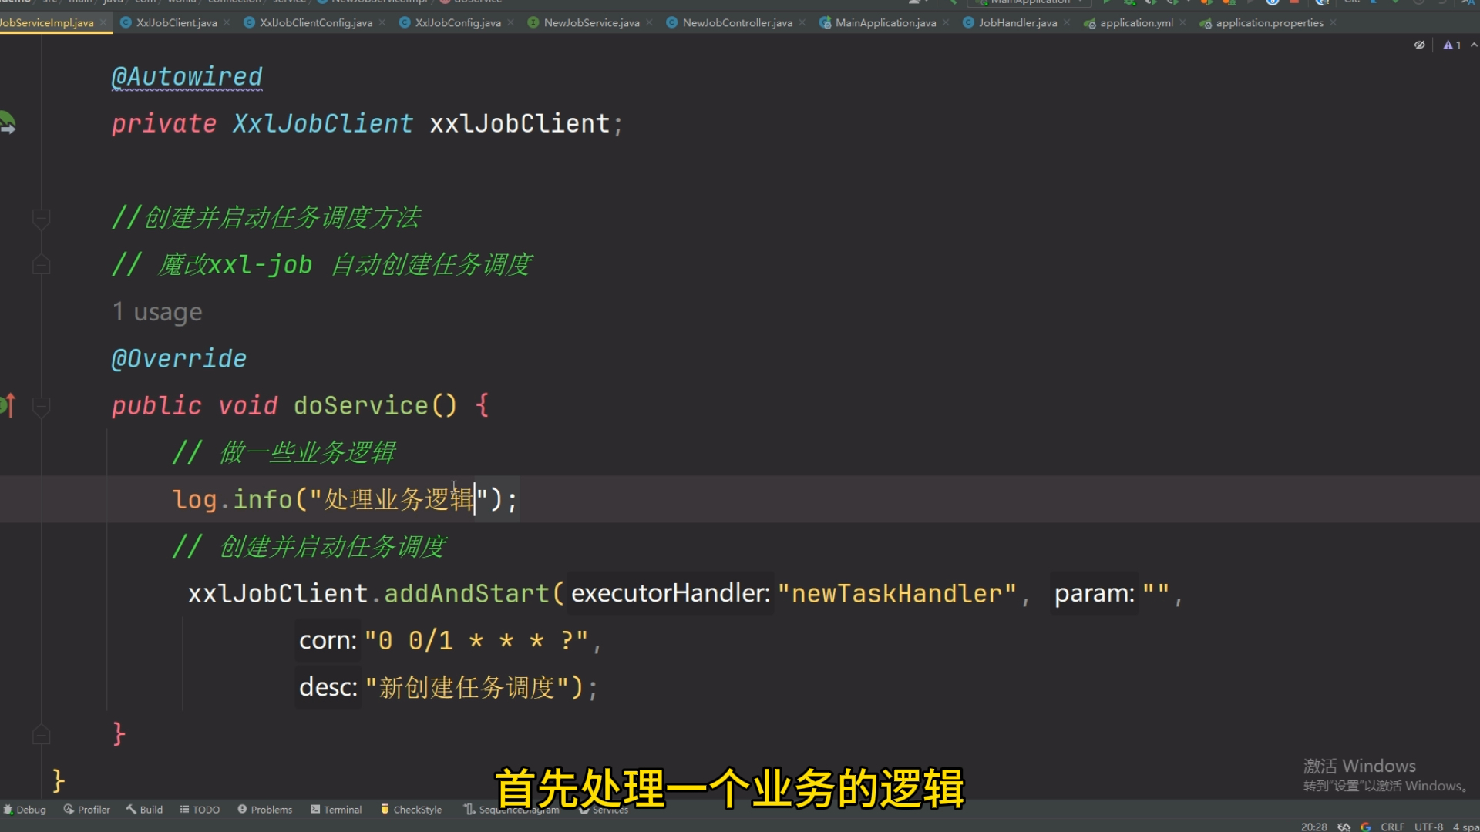Click the doService method name

361,405
